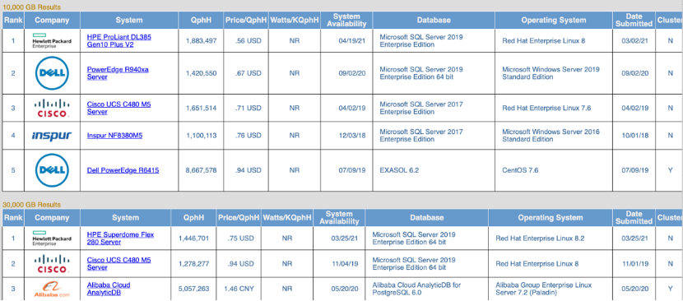This screenshot has height=301, width=683.
Task: Open the Alibaba Cloud AnalyticDB link
Action: 109,289
